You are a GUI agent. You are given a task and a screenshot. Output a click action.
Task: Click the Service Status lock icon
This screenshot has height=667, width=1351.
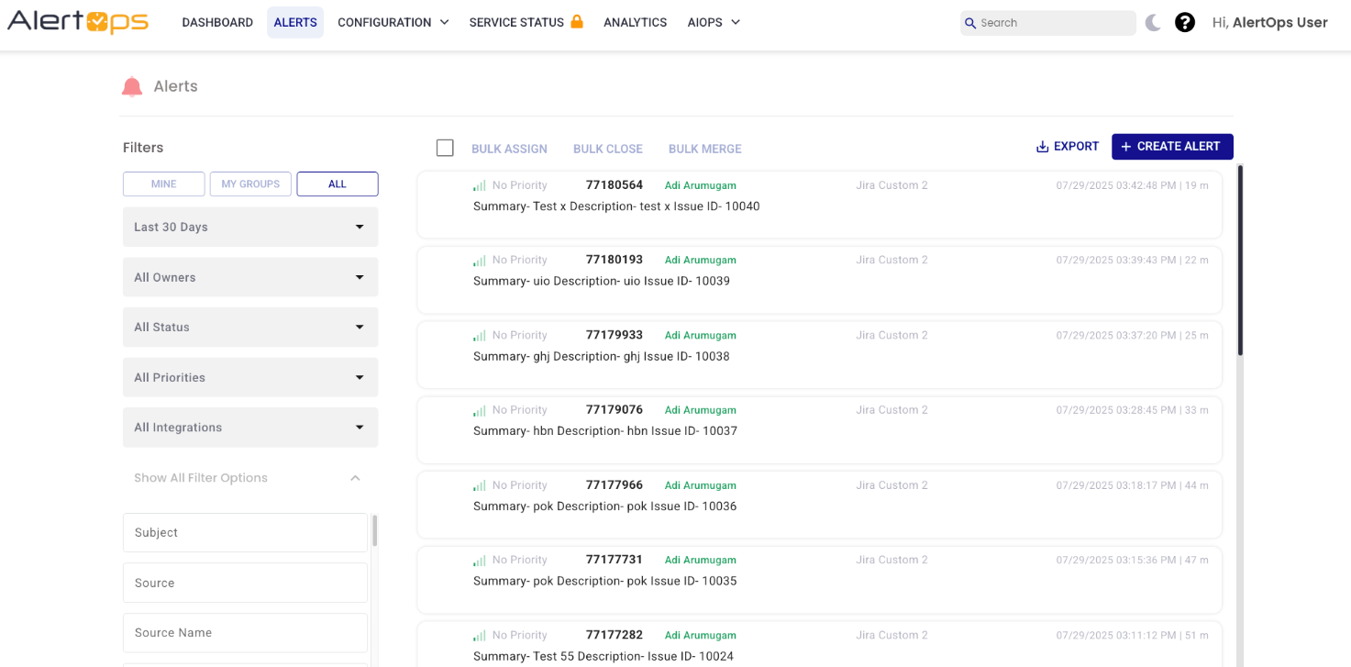click(577, 21)
